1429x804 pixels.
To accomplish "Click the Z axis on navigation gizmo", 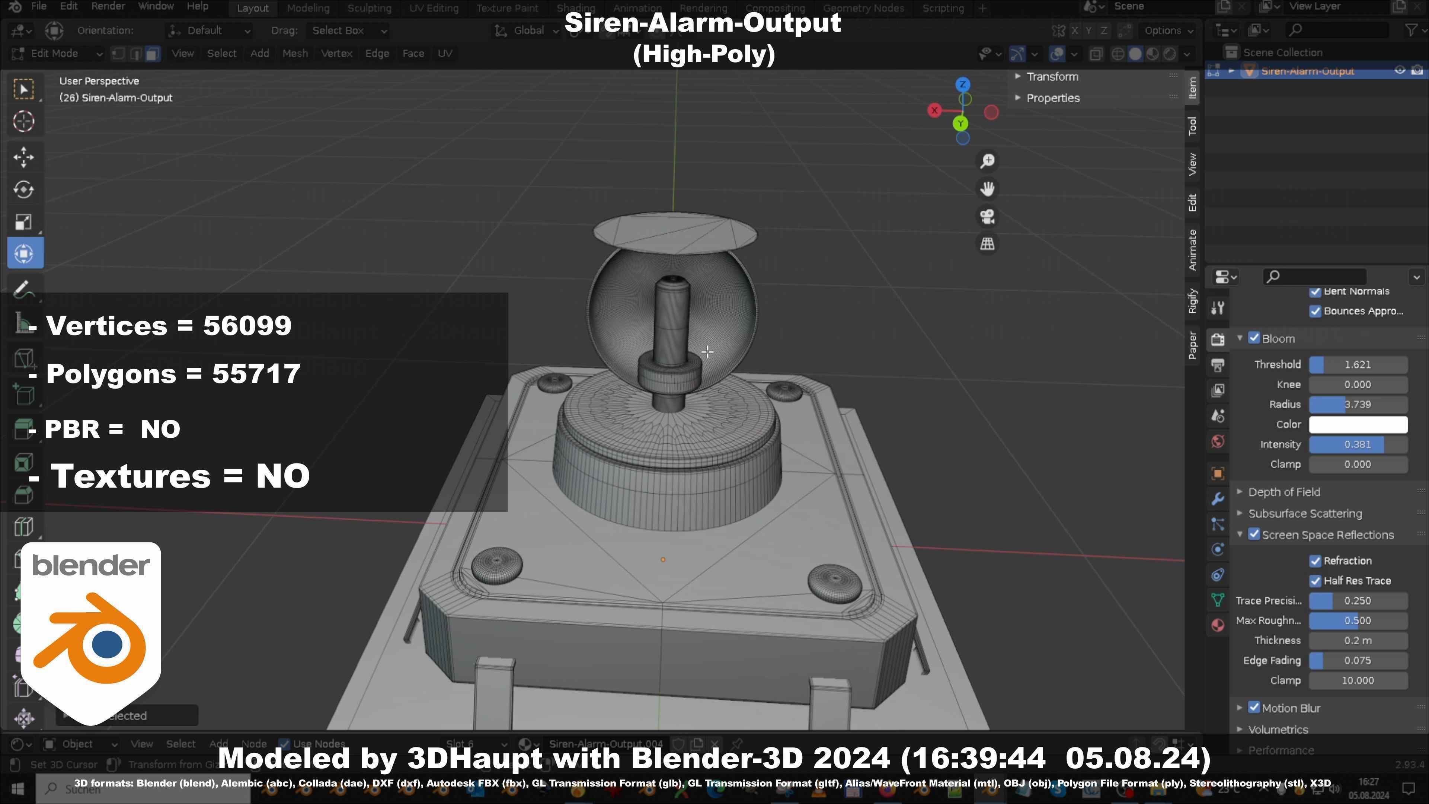I will 962,84.
